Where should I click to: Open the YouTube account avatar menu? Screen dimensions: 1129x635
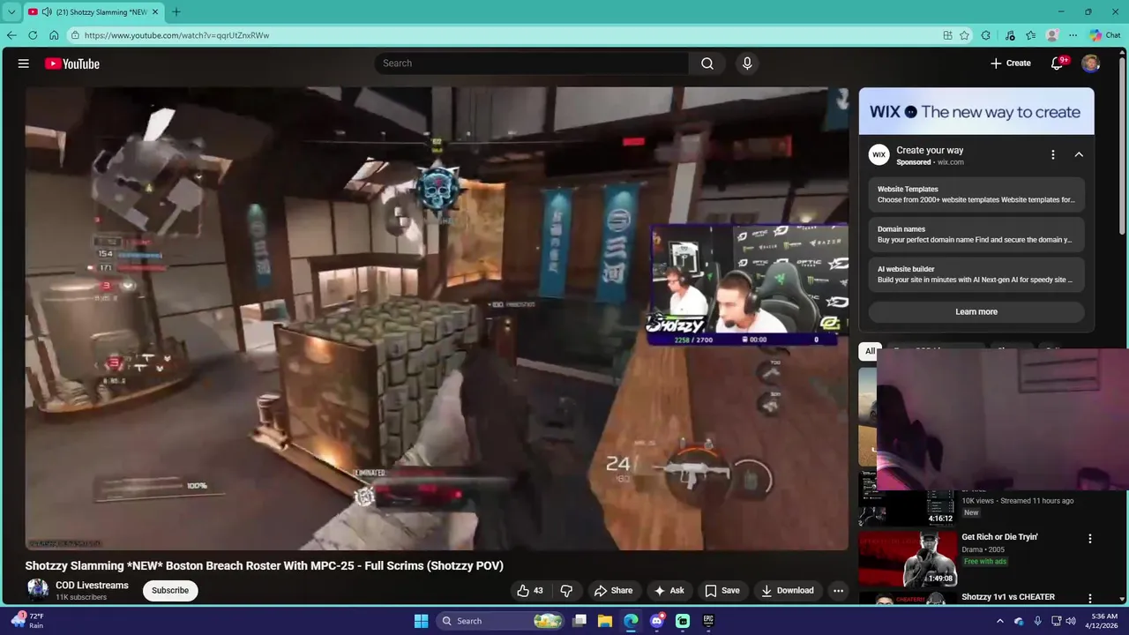(1091, 63)
